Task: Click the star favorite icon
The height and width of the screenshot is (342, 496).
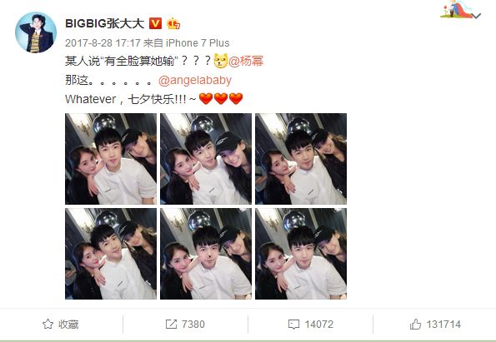Action: (x=48, y=324)
